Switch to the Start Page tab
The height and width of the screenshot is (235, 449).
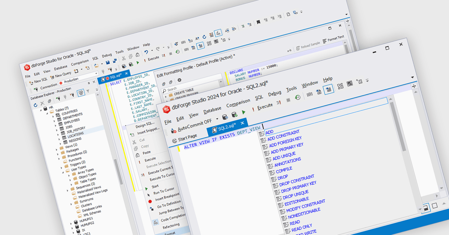(x=185, y=138)
